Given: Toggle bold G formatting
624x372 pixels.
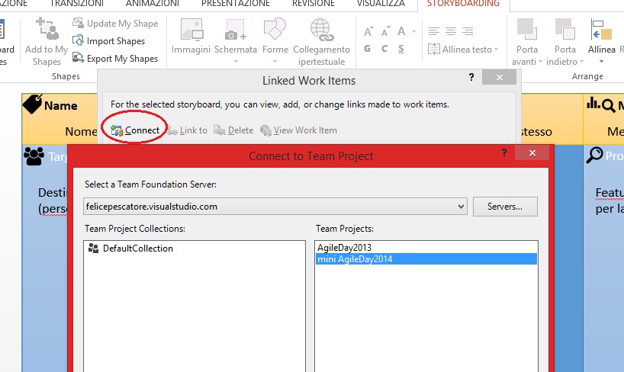Looking at the screenshot, I should coord(368,49).
